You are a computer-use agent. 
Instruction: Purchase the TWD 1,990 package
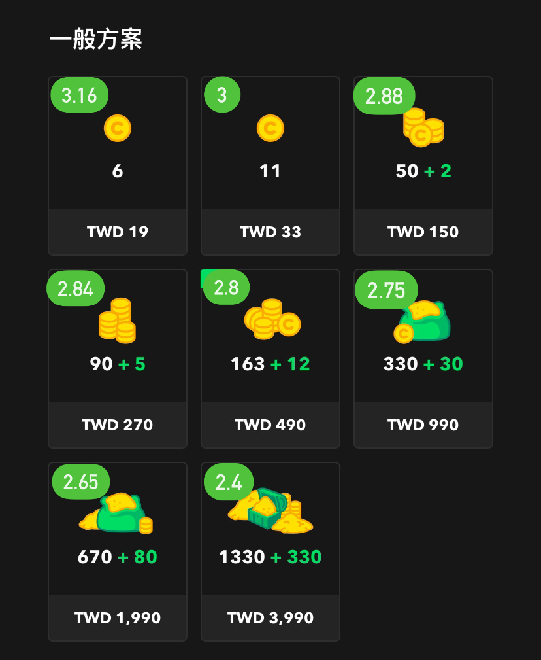point(117,618)
